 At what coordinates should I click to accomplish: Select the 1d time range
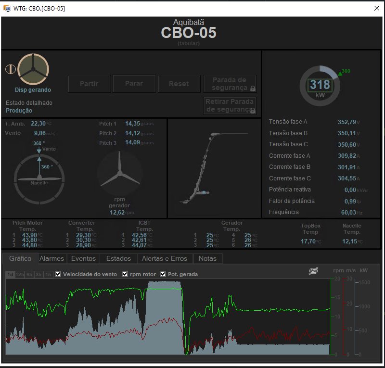click(10, 275)
